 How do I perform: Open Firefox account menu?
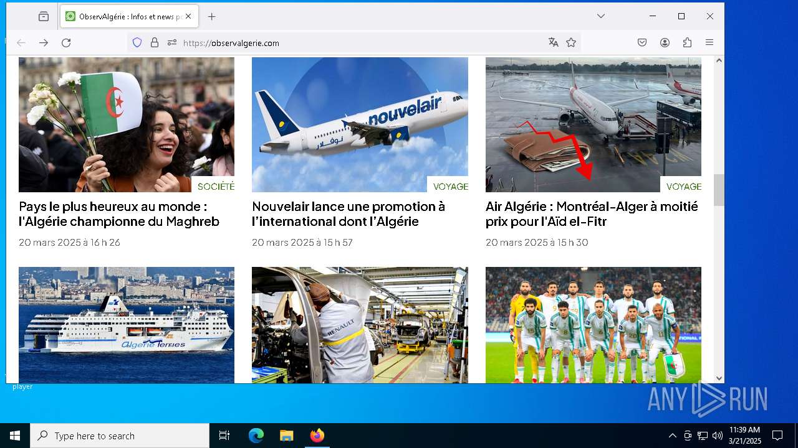(665, 42)
